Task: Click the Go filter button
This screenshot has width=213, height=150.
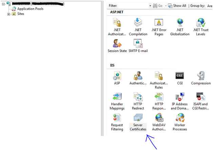Action: click(158, 6)
